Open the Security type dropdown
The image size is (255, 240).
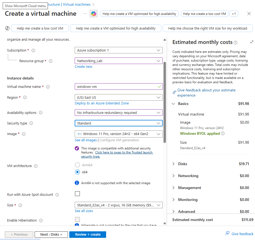coord(119,123)
